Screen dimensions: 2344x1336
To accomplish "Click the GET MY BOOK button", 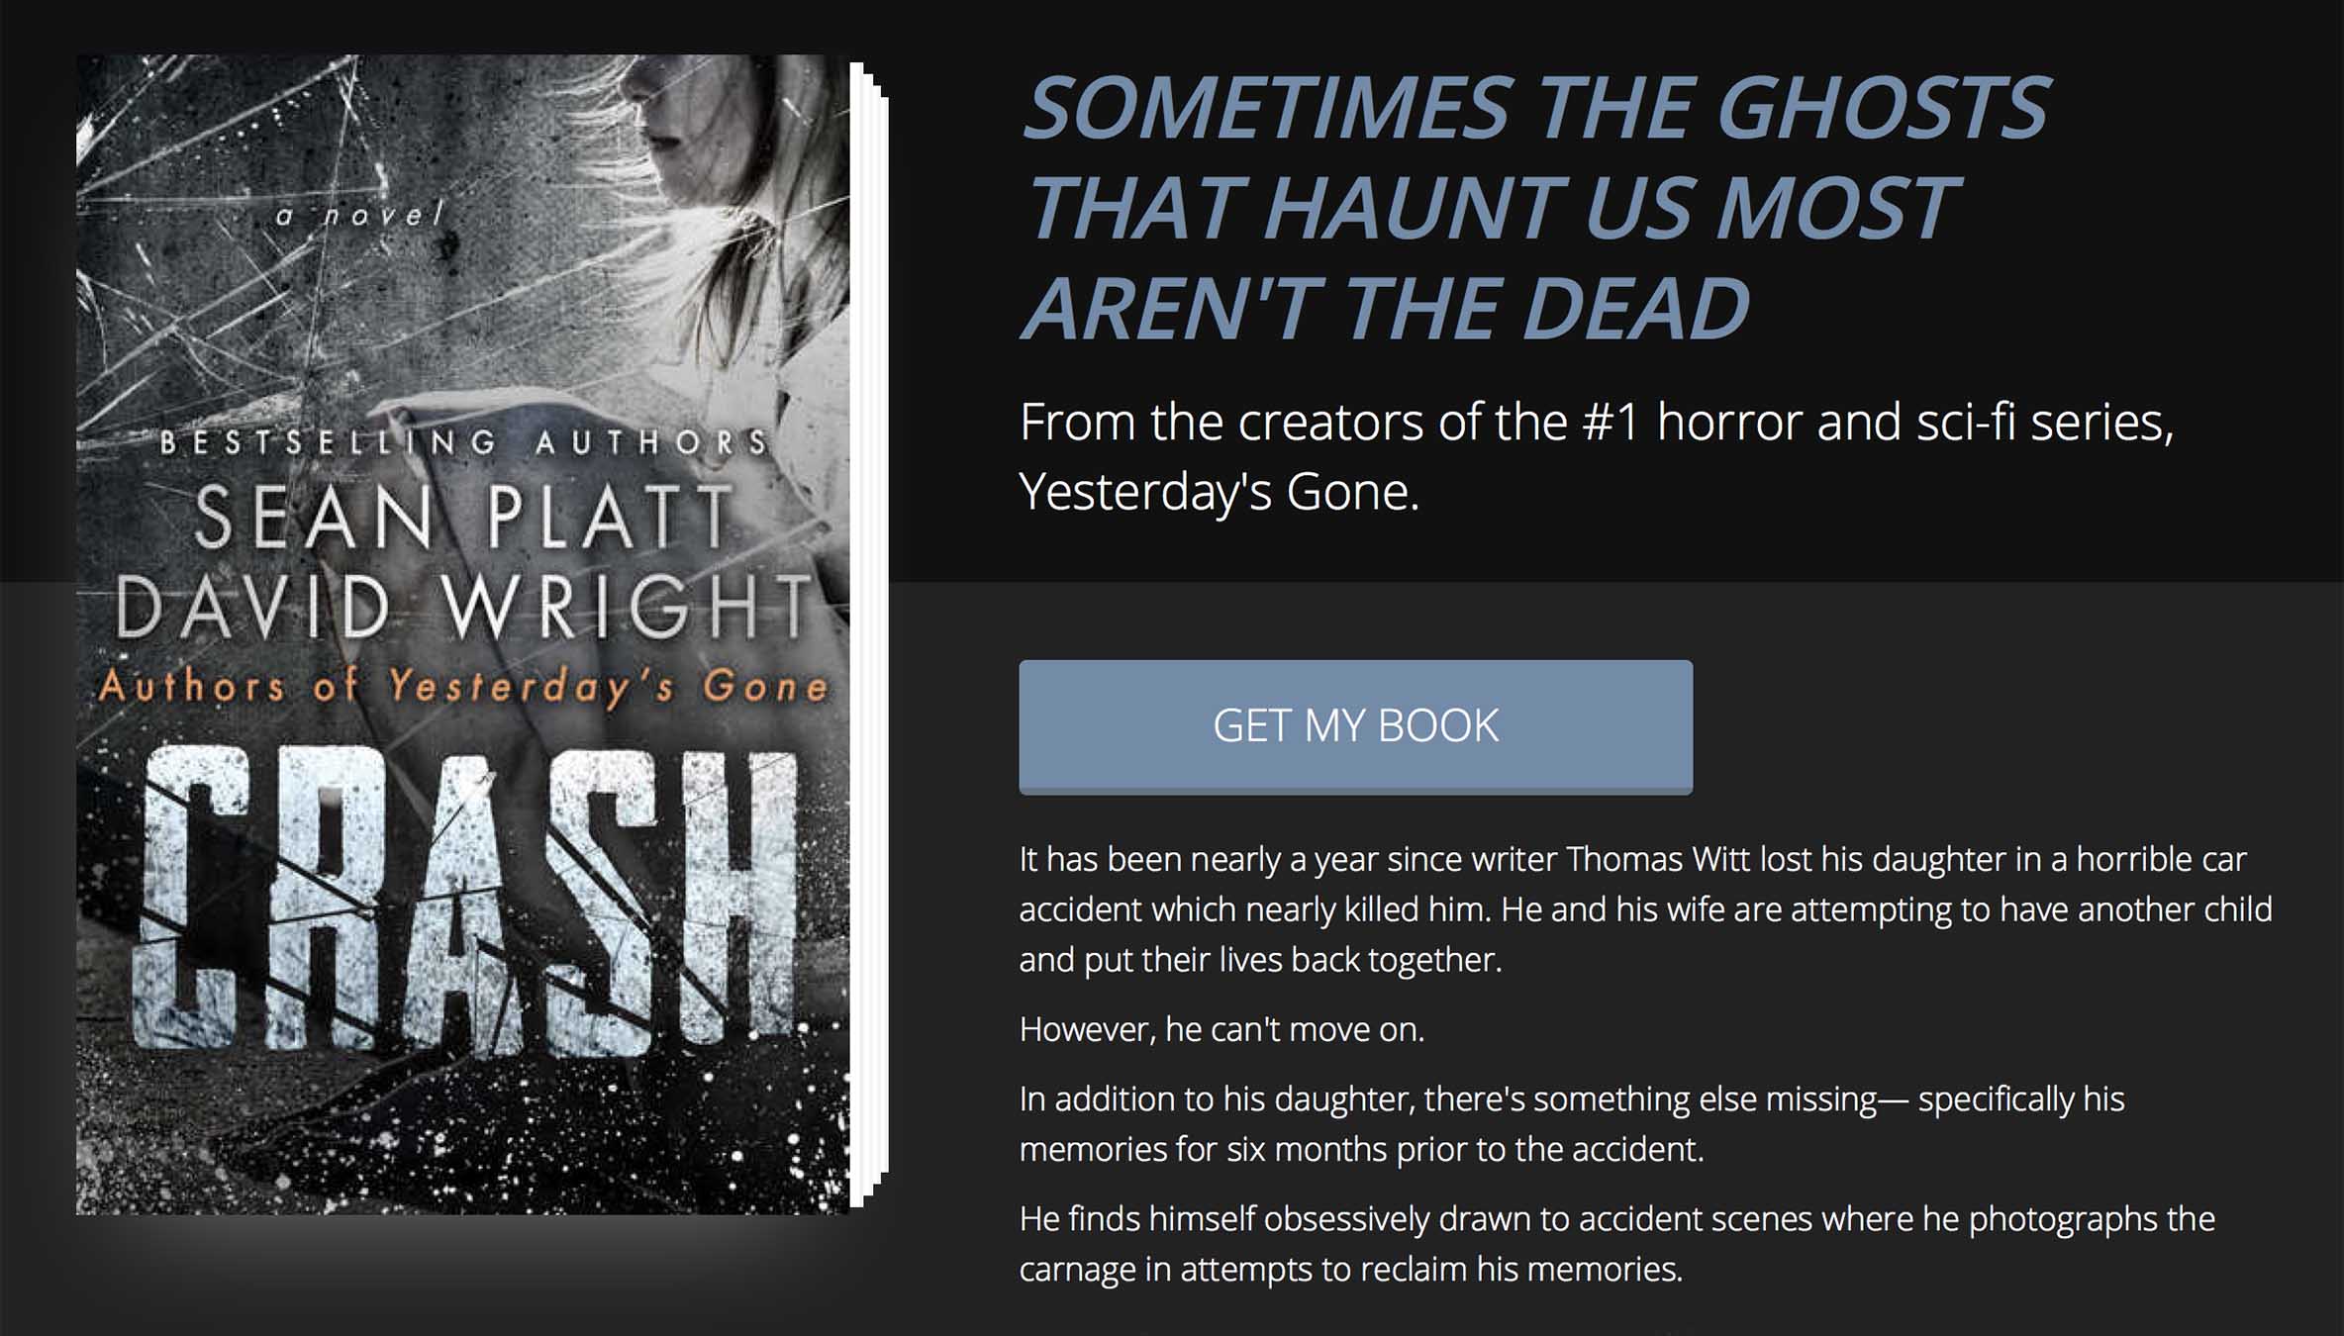I will pyautogui.click(x=1355, y=726).
